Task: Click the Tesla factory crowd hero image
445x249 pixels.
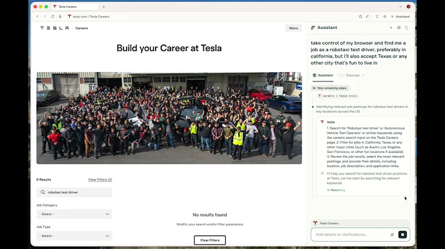Action: (169, 118)
